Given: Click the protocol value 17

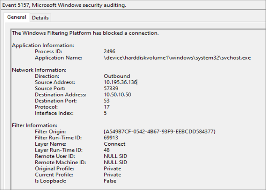Looking at the screenshot, I should click(107, 107).
